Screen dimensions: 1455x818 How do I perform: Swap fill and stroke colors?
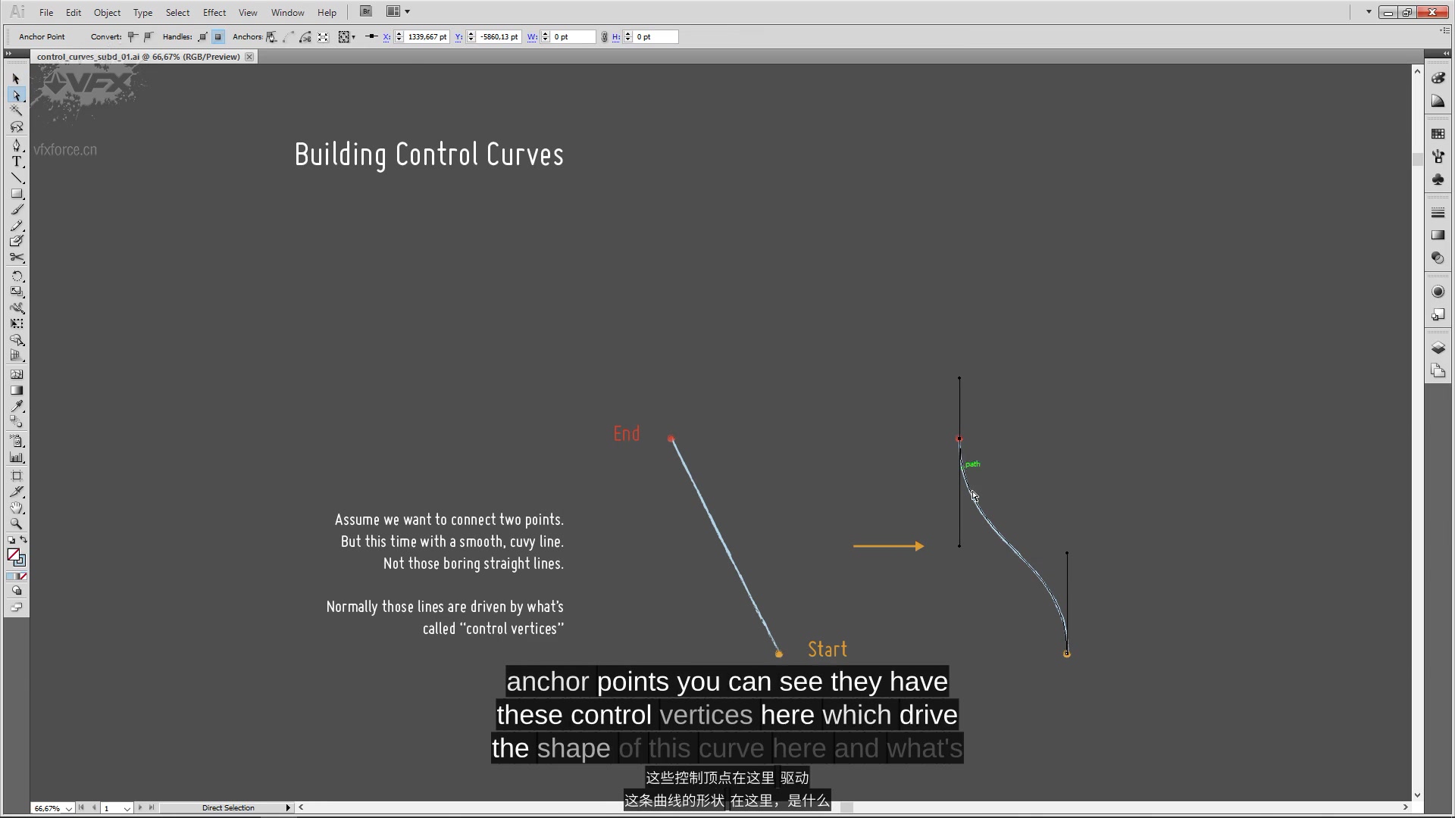pyautogui.click(x=23, y=540)
